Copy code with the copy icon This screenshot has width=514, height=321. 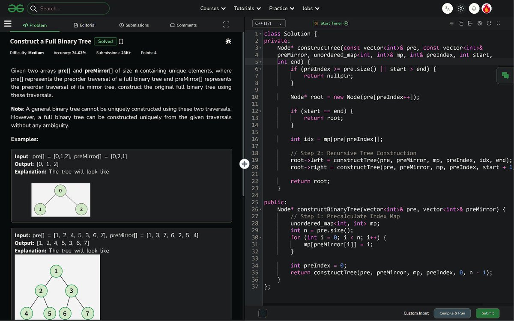(x=461, y=23)
